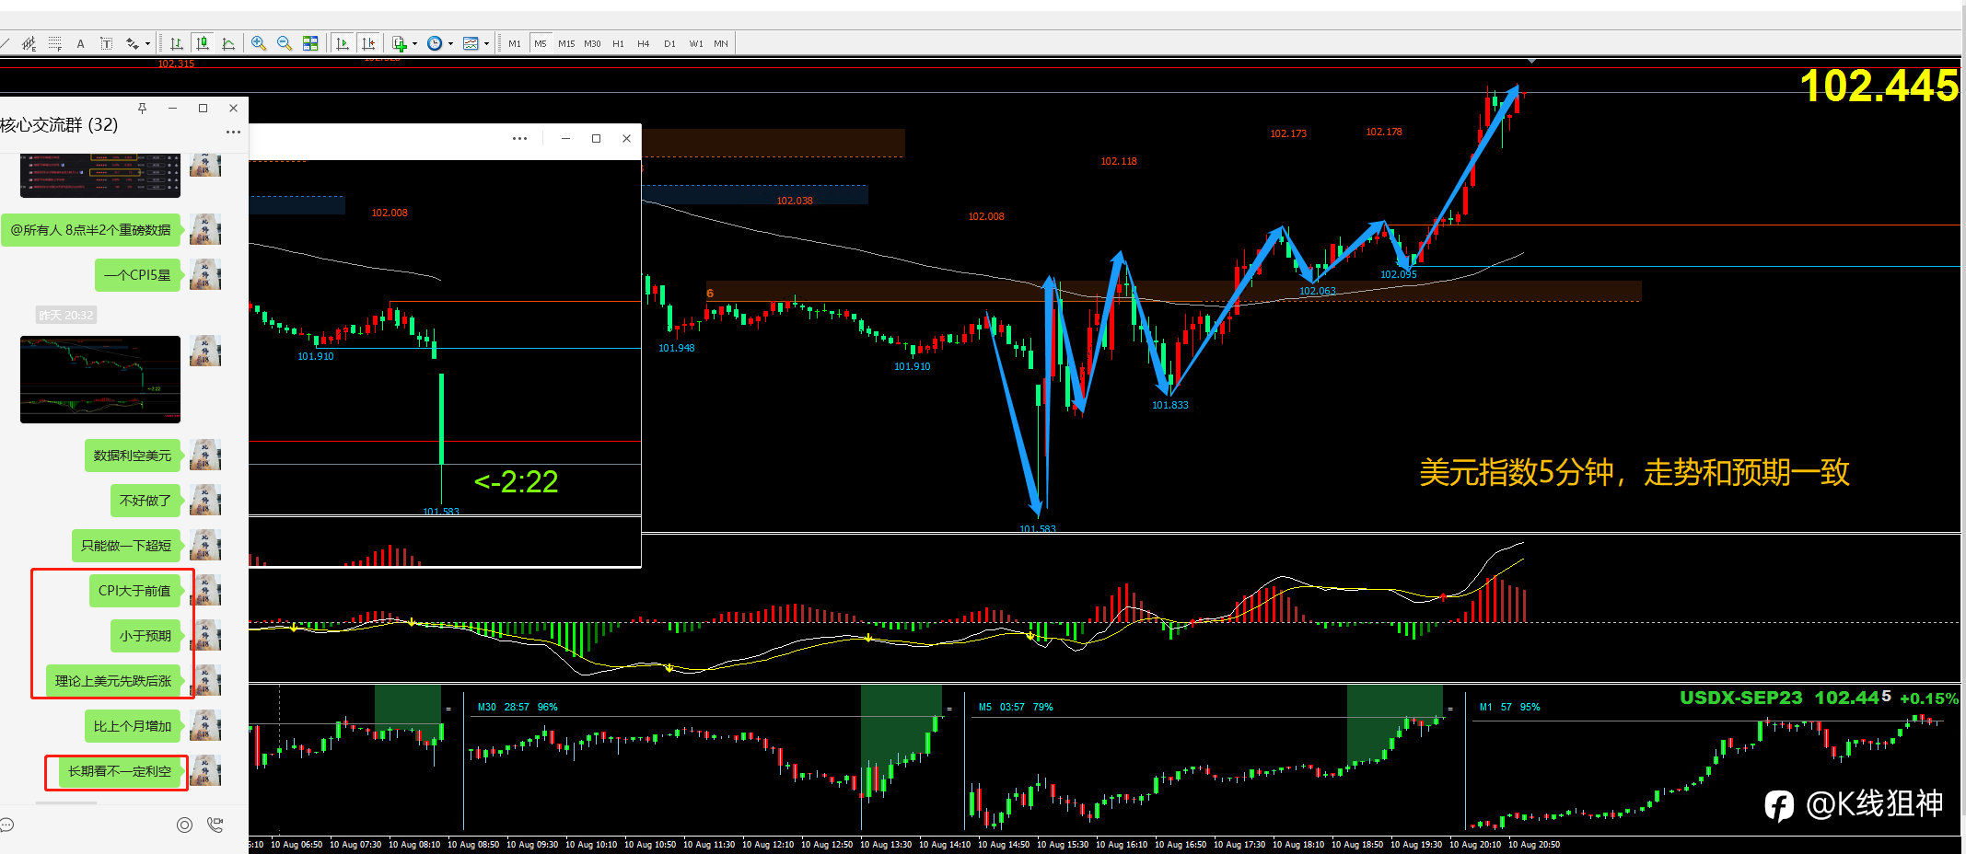Click the 一个CPI5星 message bubble
This screenshot has width=1966, height=854.
point(137,275)
